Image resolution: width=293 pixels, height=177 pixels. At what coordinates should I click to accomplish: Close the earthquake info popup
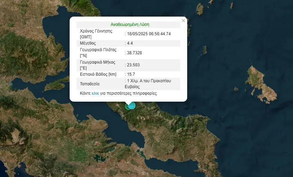(x=183, y=21)
